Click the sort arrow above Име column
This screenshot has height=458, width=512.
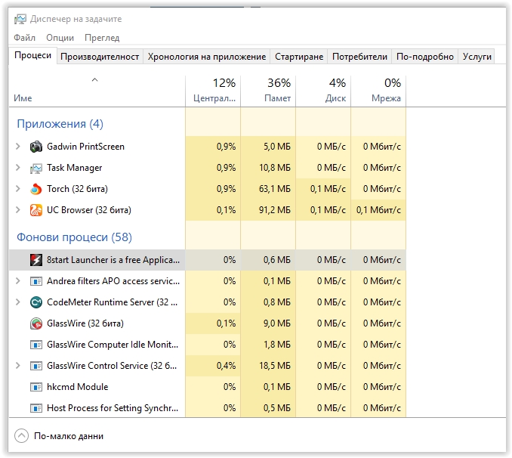94,79
